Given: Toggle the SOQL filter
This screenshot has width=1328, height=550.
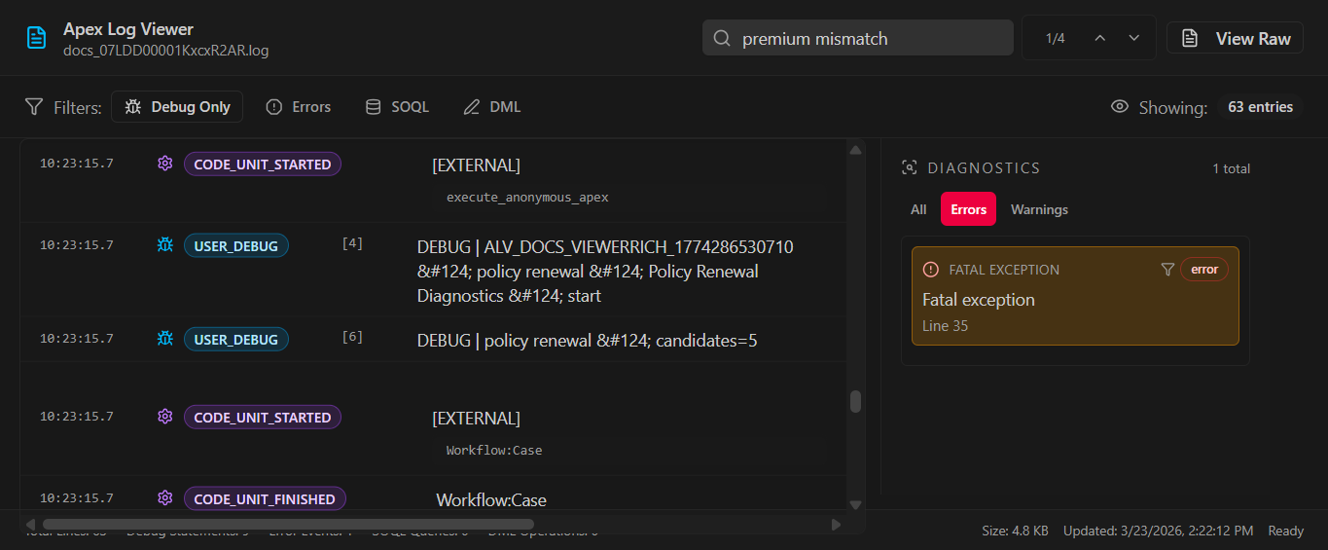Looking at the screenshot, I should pos(397,107).
